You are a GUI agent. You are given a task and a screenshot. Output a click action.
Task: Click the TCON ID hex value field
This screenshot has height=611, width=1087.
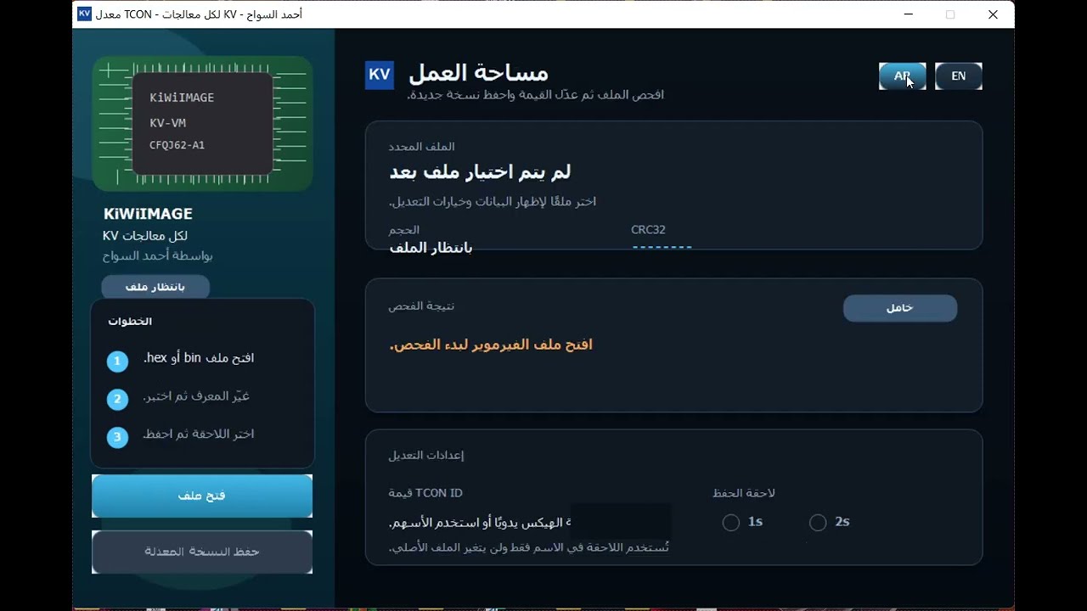click(x=621, y=522)
